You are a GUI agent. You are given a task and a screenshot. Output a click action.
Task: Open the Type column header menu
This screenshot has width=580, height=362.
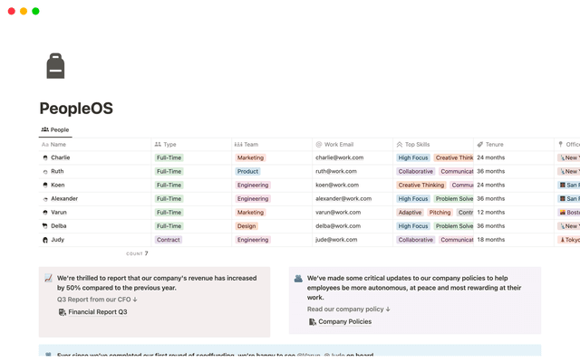169,144
